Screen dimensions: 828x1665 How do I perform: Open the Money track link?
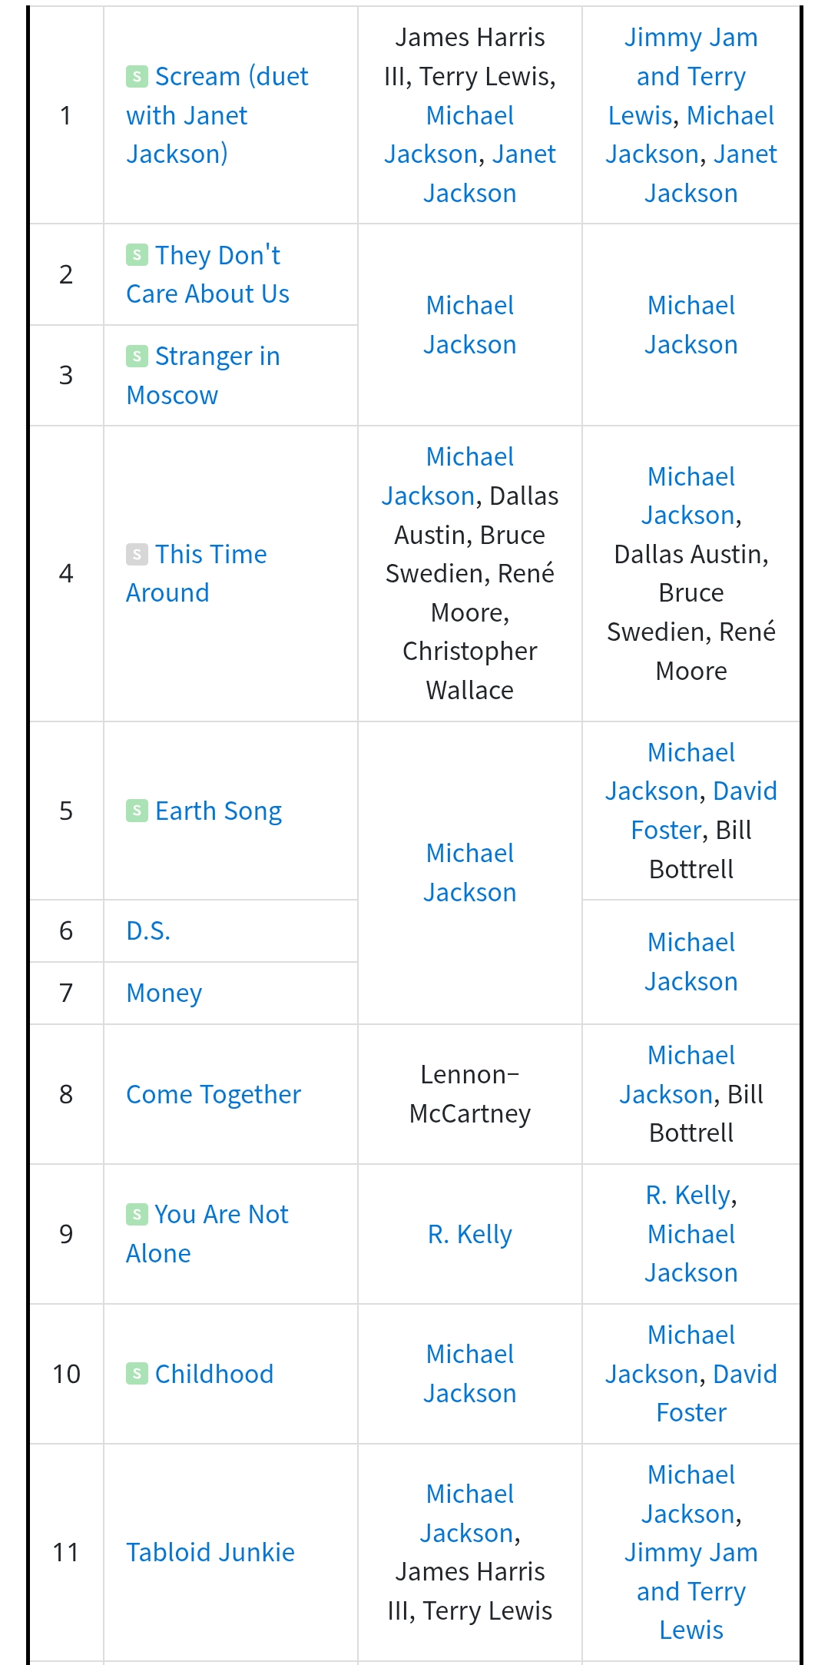tap(164, 993)
